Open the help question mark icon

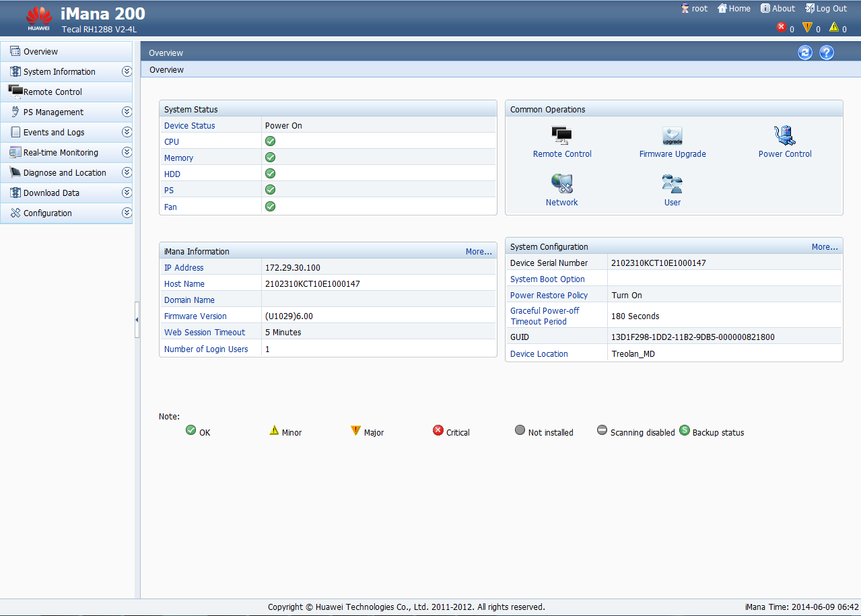(x=827, y=53)
